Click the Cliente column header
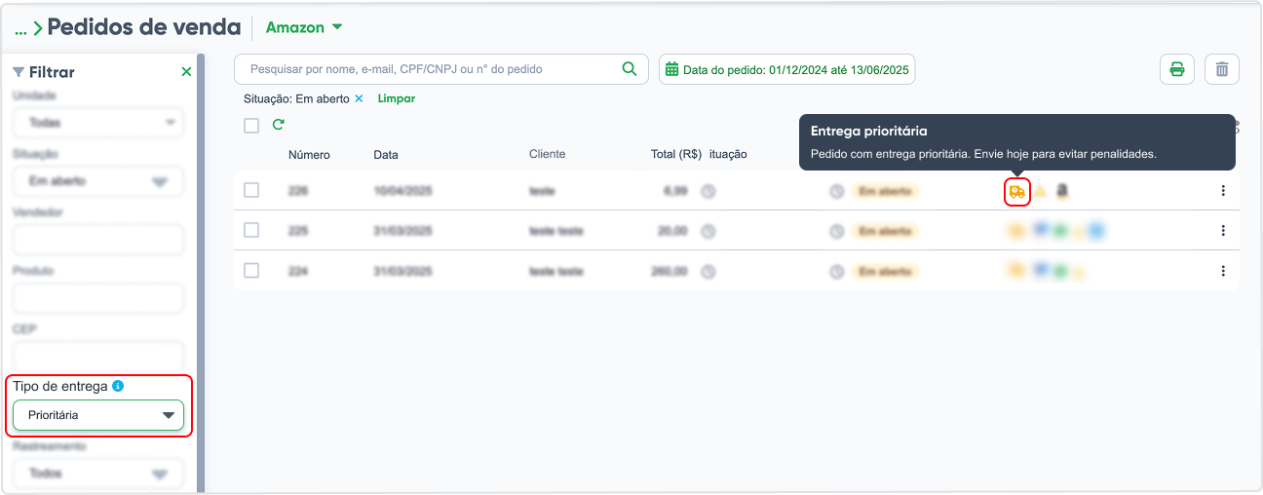1263x495 pixels. coord(547,154)
